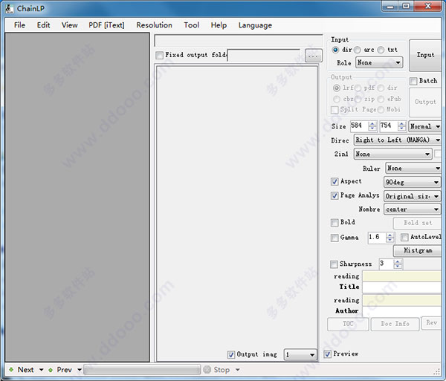Click the output folder path field
Image resolution: width=446 pixels, height=381 pixels.
[264, 55]
